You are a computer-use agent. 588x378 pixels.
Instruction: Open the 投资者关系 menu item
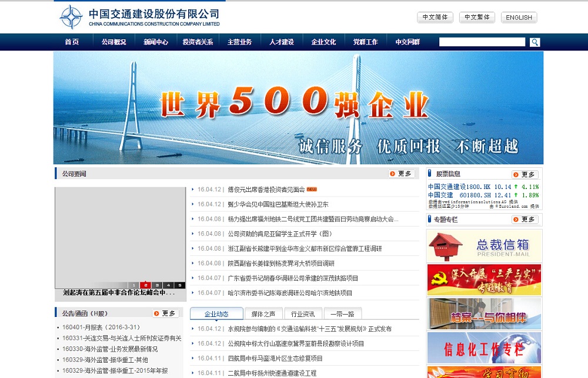tap(198, 42)
